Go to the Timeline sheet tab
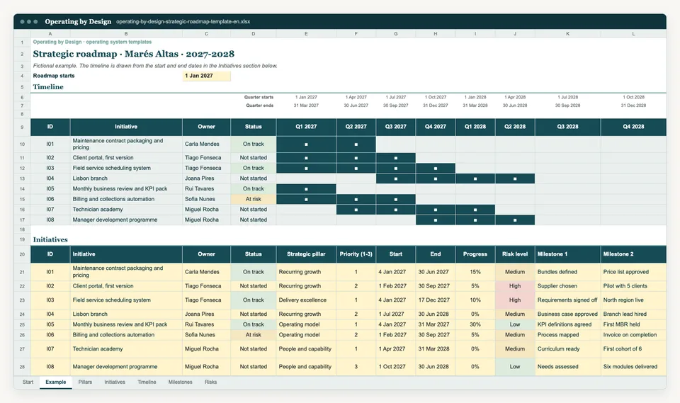680x403 pixels. pyautogui.click(x=147, y=382)
